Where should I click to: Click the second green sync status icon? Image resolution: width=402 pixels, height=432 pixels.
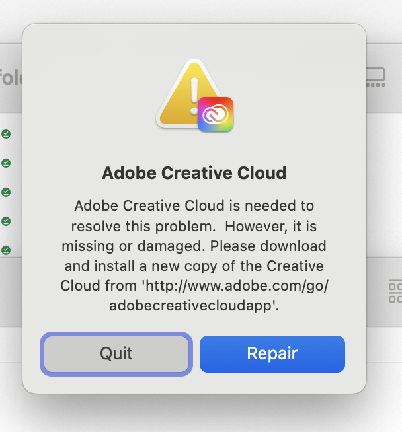[x=6, y=162]
